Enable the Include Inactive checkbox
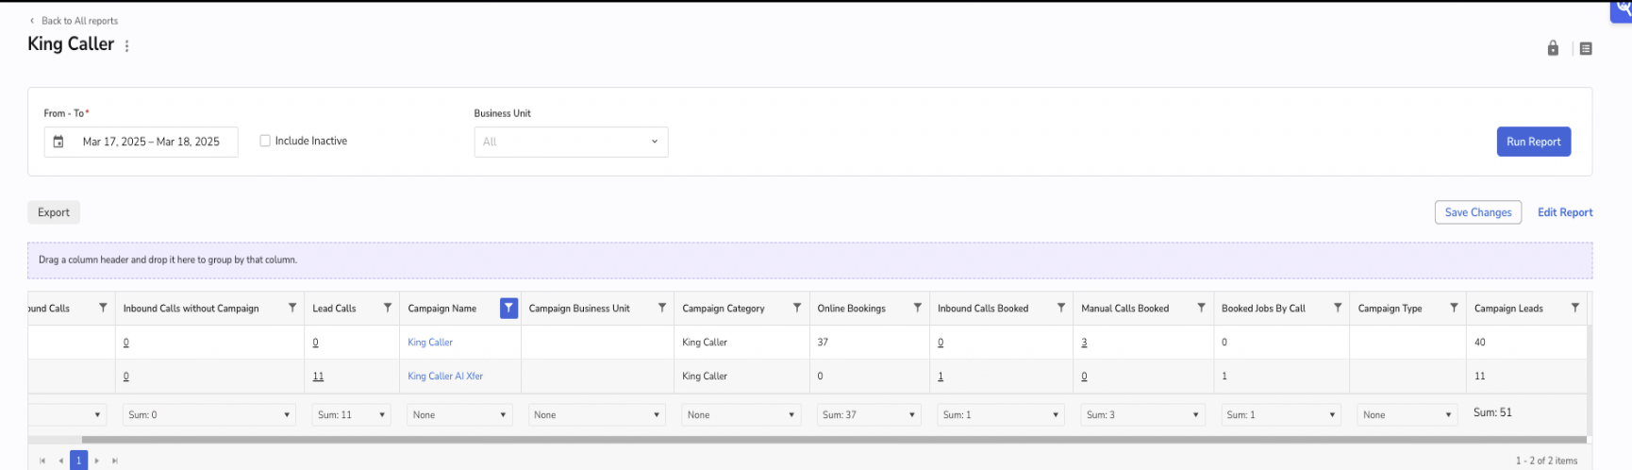 pos(265,141)
